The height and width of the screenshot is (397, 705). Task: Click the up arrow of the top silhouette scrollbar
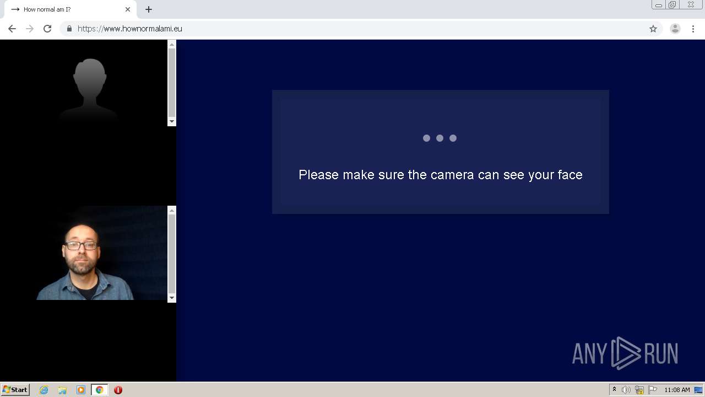pyautogui.click(x=172, y=44)
